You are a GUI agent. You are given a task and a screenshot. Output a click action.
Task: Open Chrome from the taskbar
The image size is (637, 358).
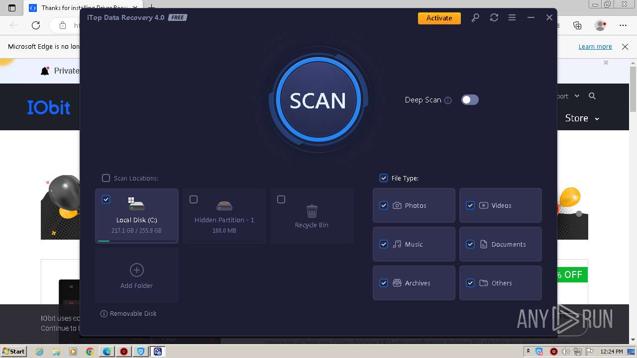[x=90, y=352]
